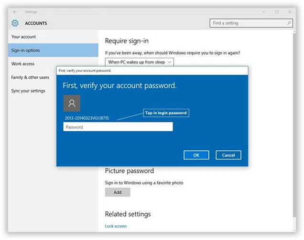Click the user avatar picture

coord(72,103)
